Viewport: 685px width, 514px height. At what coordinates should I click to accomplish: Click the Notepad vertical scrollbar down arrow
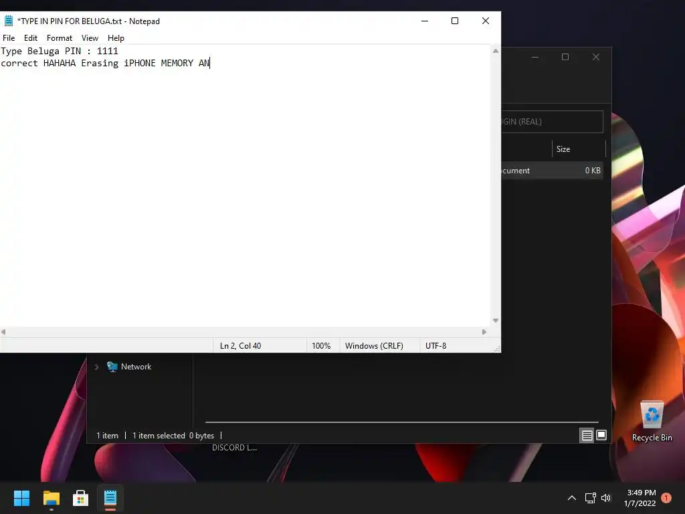[x=496, y=321]
